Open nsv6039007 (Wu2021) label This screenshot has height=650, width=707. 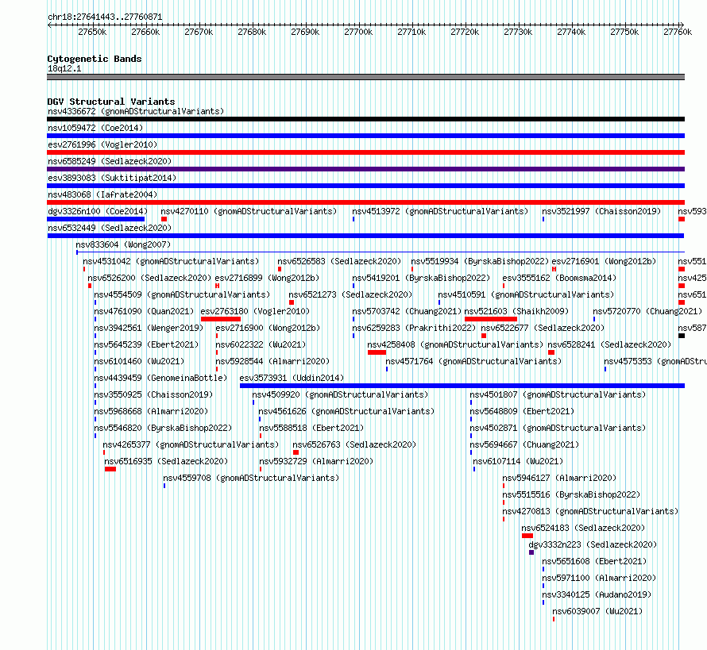click(597, 611)
